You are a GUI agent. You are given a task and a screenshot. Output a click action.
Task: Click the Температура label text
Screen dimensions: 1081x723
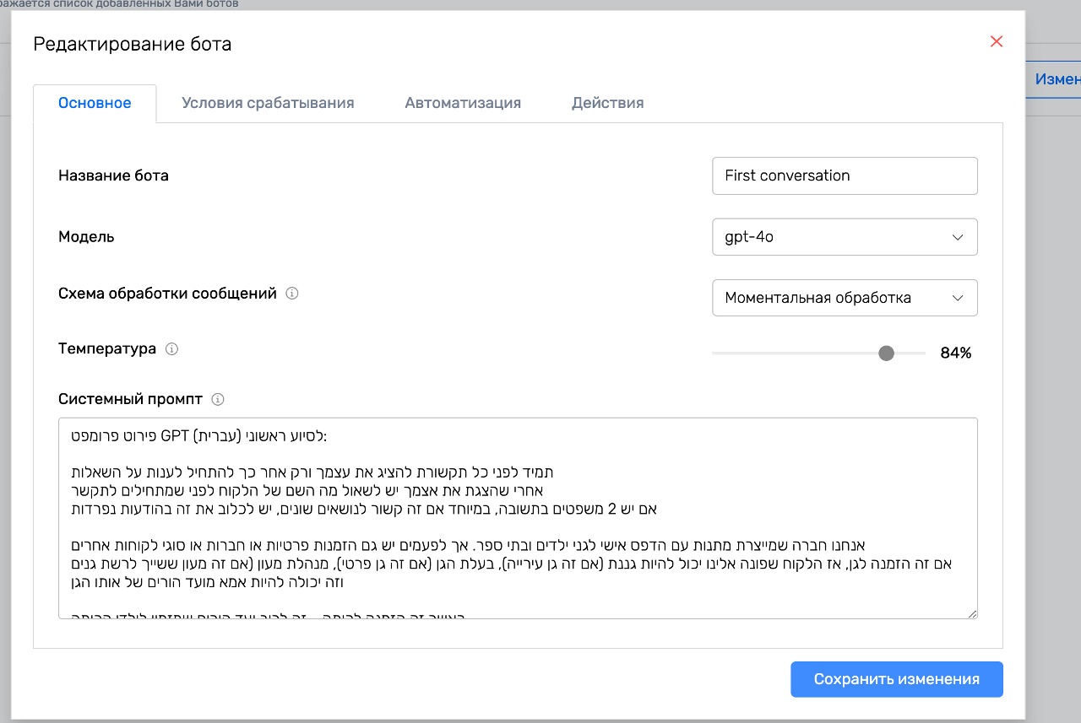107,348
